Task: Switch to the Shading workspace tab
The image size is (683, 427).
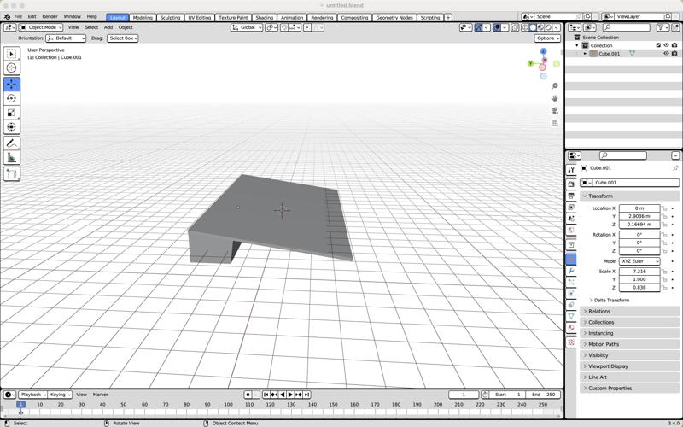Action: click(264, 18)
